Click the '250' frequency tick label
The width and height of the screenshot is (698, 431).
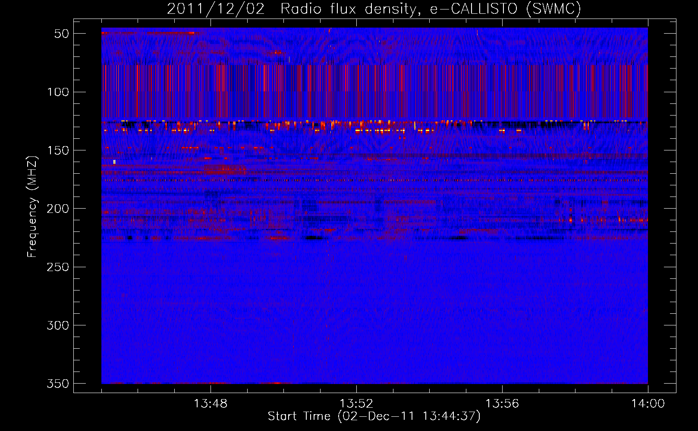point(58,267)
